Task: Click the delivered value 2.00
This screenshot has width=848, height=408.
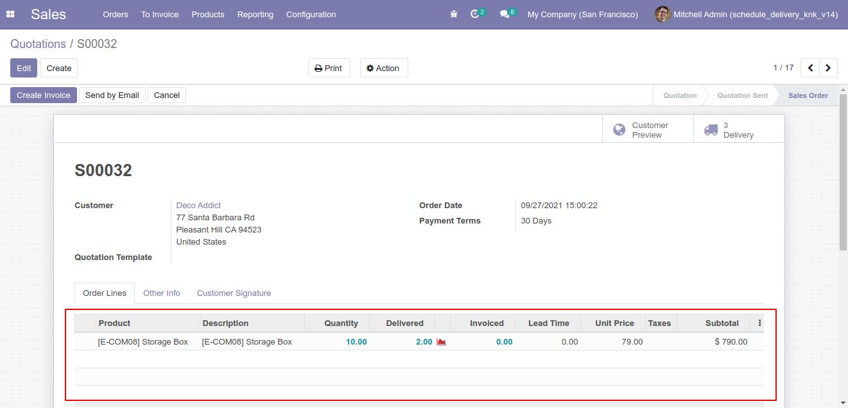Action: [x=424, y=342]
